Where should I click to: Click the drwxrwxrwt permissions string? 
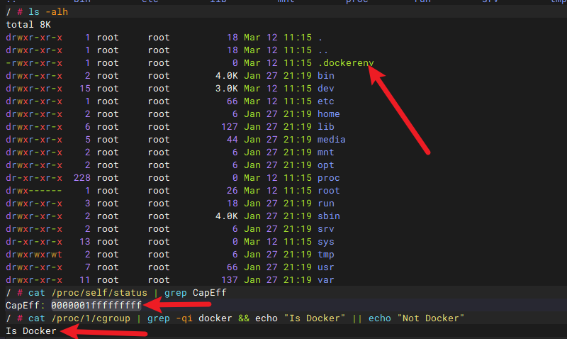click(34, 255)
